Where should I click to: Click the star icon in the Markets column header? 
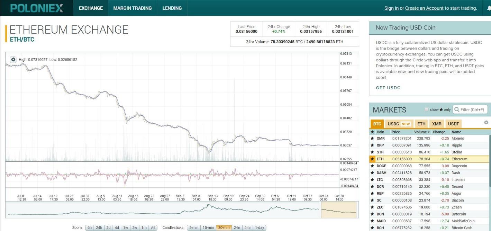[372, 132]
